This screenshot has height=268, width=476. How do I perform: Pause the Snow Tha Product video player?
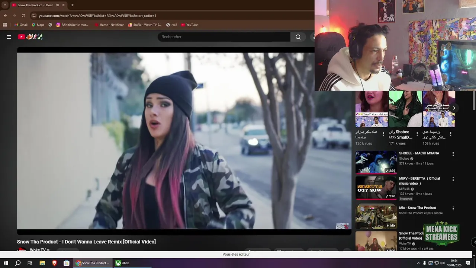click(184, 141)
